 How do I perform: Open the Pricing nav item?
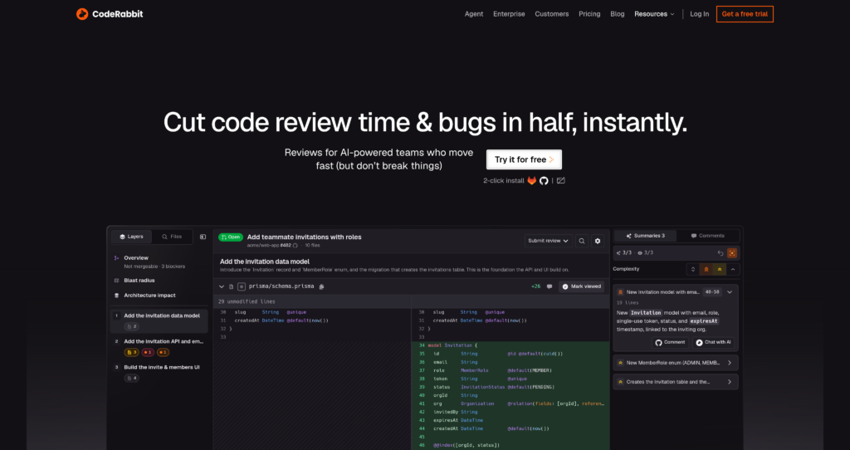tap(589, 14)
